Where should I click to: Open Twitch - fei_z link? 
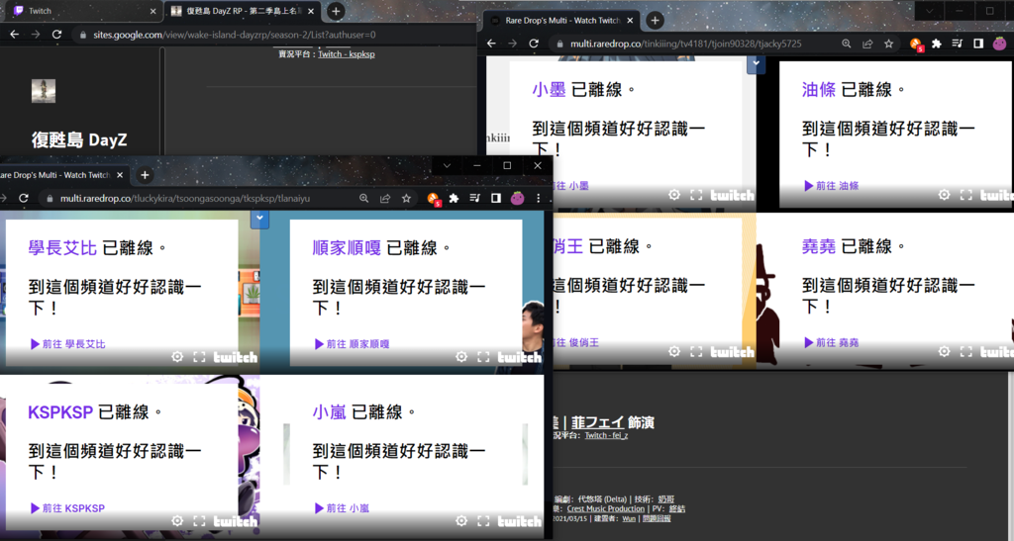(606, 436)
